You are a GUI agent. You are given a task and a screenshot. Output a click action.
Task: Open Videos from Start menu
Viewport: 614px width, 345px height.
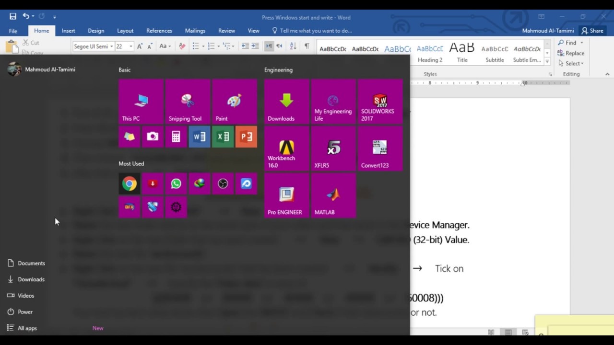22,296
